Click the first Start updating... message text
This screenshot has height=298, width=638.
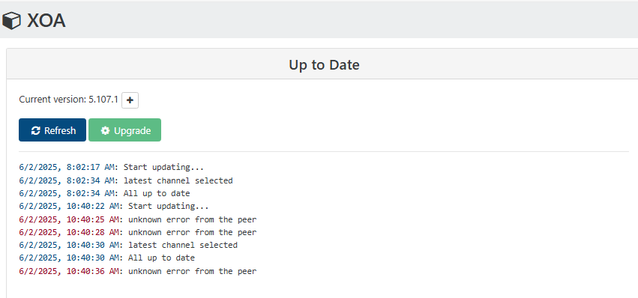[163, 167]
